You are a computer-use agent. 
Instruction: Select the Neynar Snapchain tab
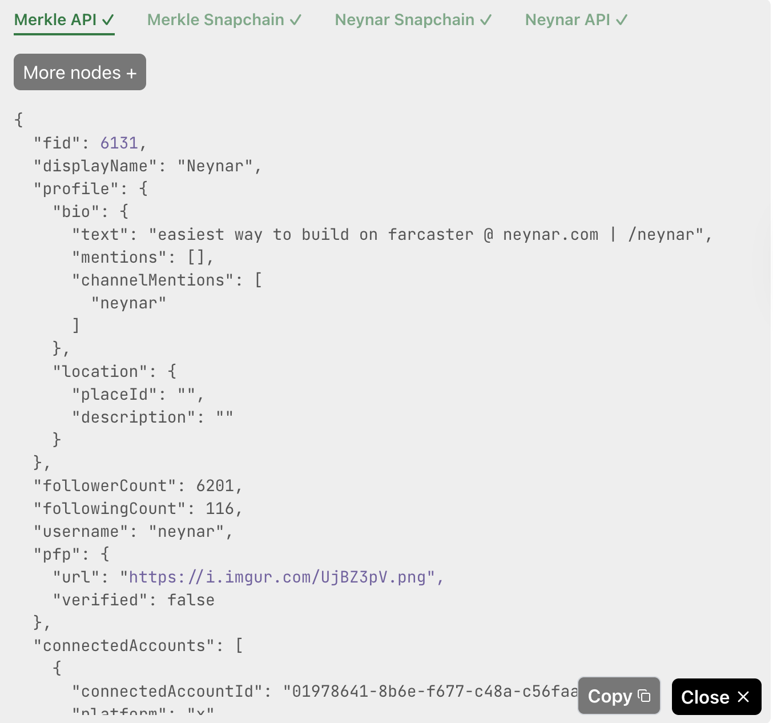413,20
